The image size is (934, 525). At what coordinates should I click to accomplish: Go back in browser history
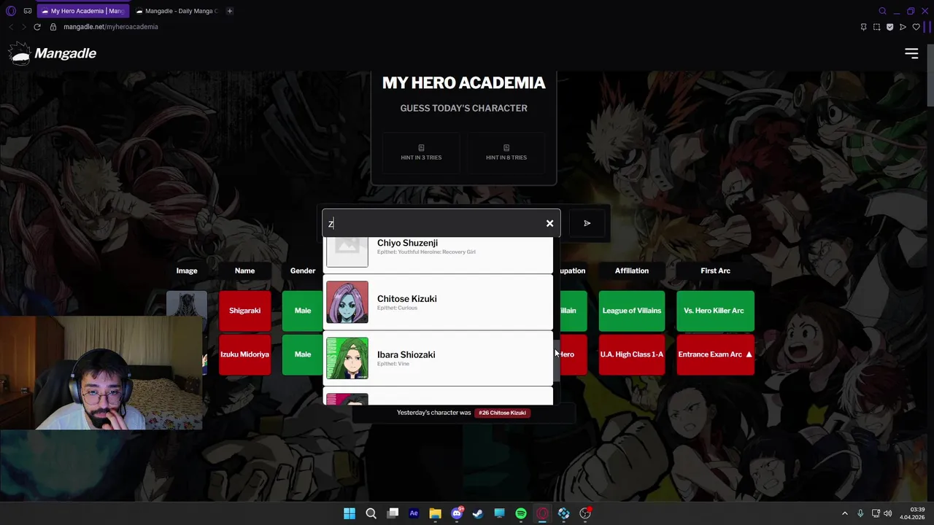[11, 27]
